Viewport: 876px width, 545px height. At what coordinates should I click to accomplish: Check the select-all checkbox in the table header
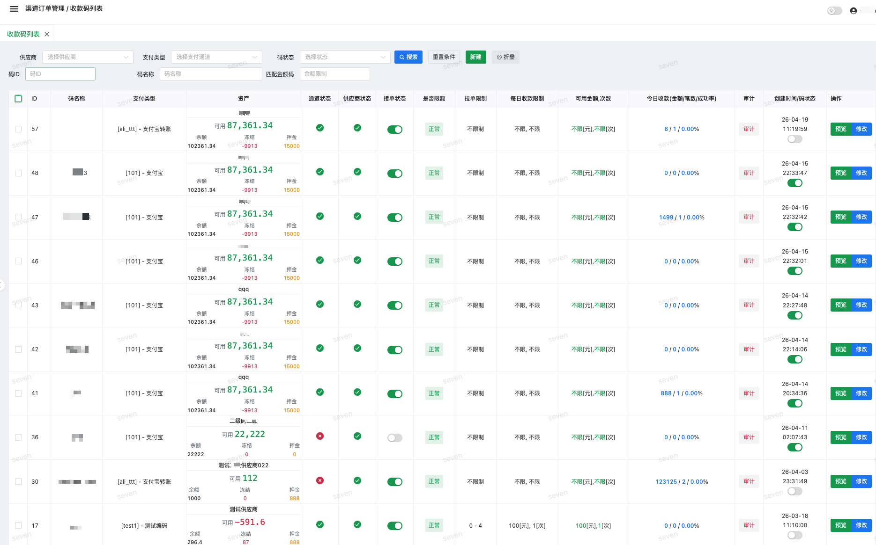18,99
